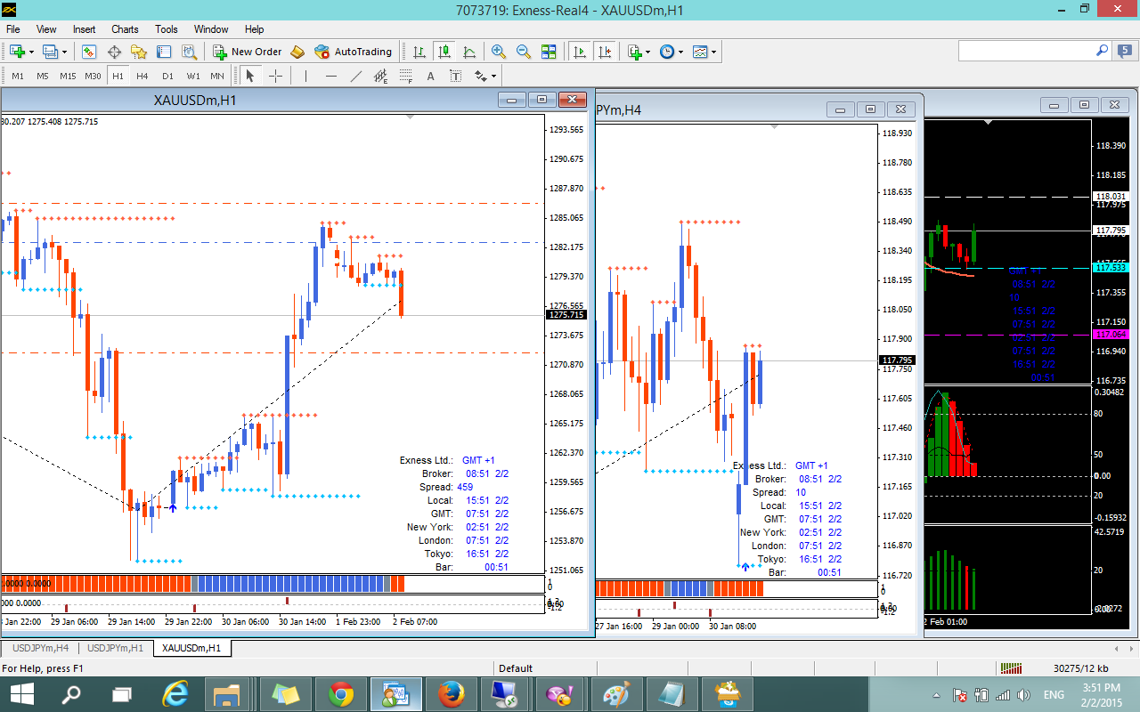Viewport: 1140px width, 712px height.
Task: Open the View menu
Action: (x=45, y=29)
